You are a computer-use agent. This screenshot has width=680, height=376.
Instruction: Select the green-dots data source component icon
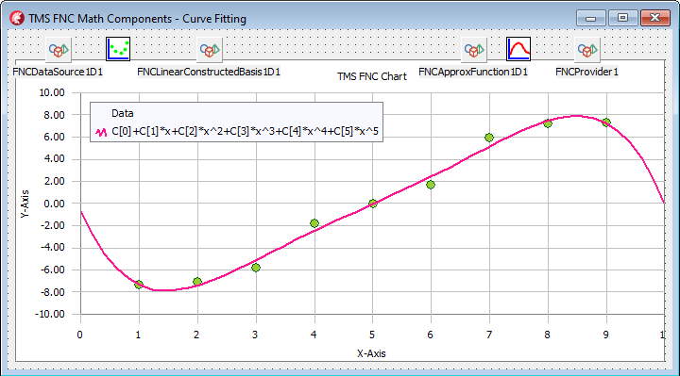click(x=118, y=49)
